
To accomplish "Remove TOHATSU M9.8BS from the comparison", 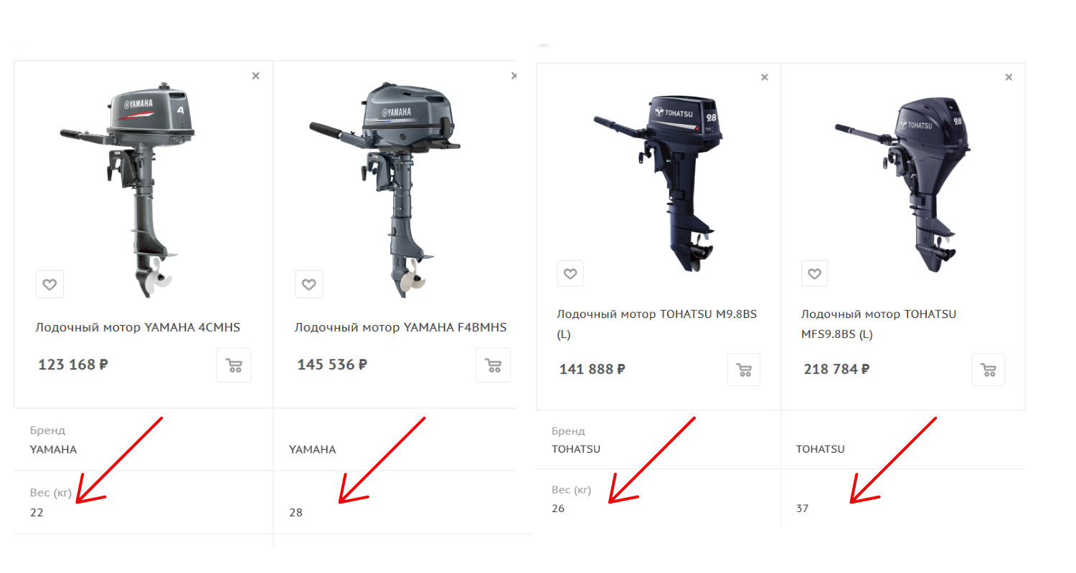I will click(765, 77).
